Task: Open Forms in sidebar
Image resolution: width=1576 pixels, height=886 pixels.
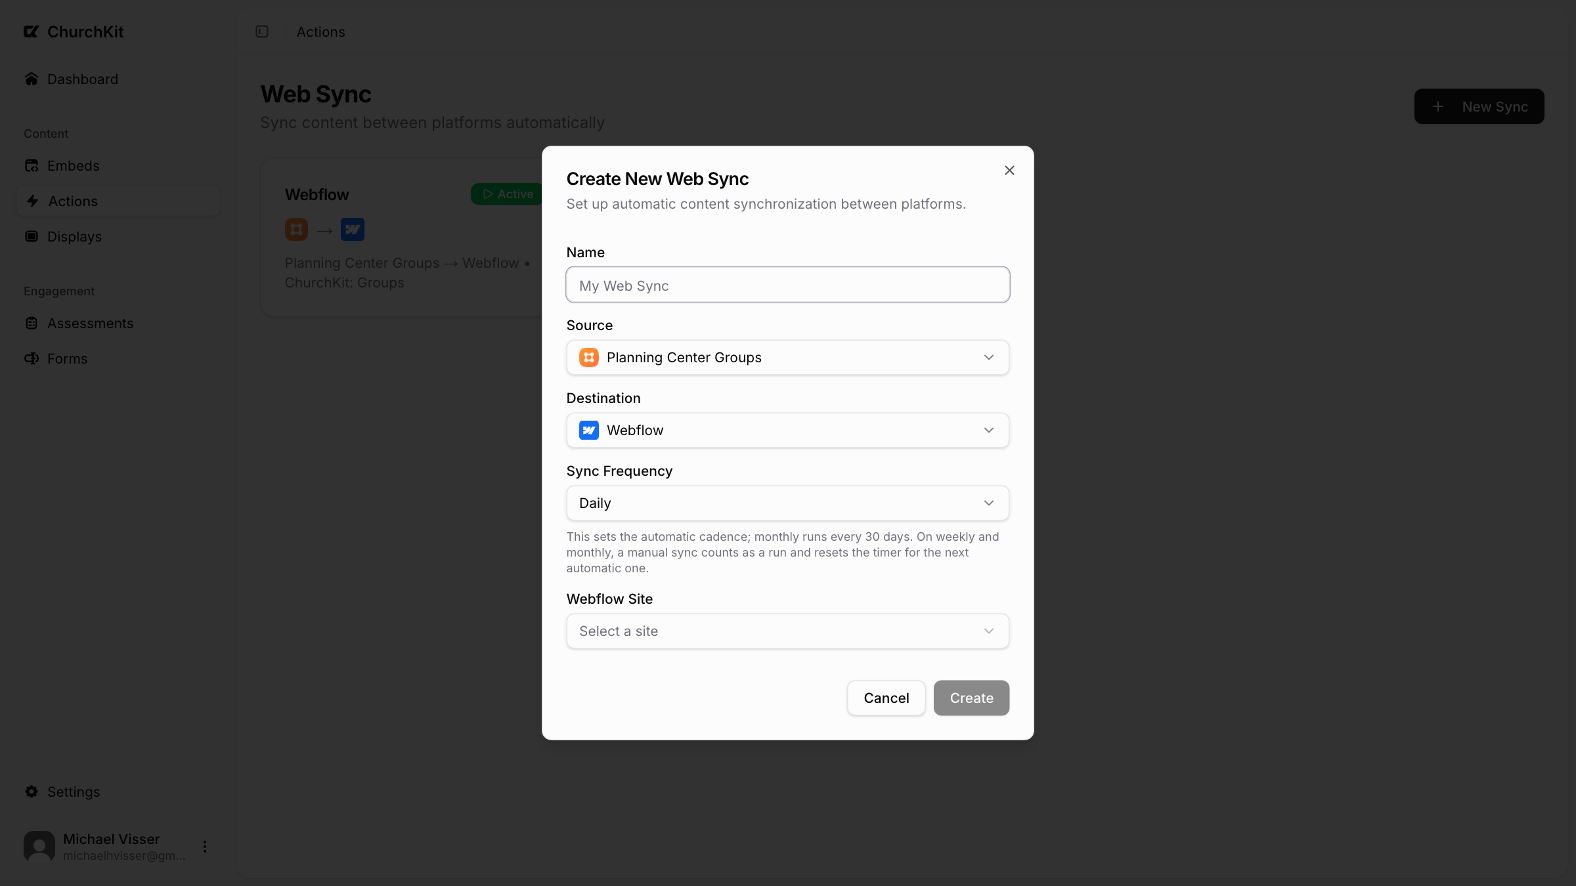Action: point(118,358)
